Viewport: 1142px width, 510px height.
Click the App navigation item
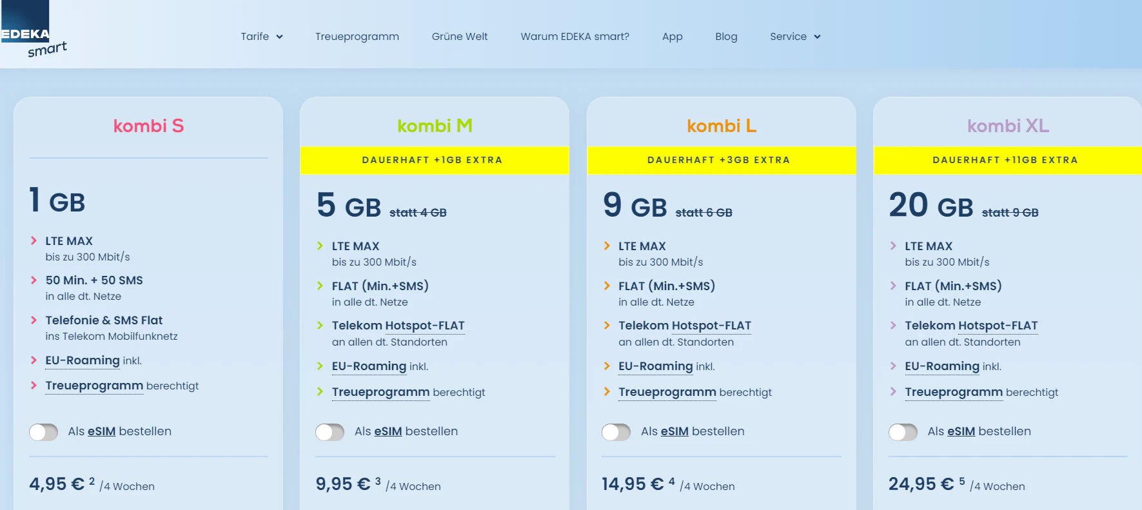click(x=672, y=37)
